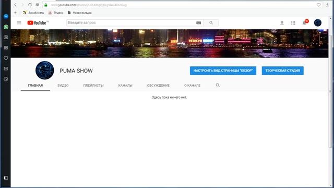
Task: Click the PUMA SHOW channel title
Action: (76, 71)
